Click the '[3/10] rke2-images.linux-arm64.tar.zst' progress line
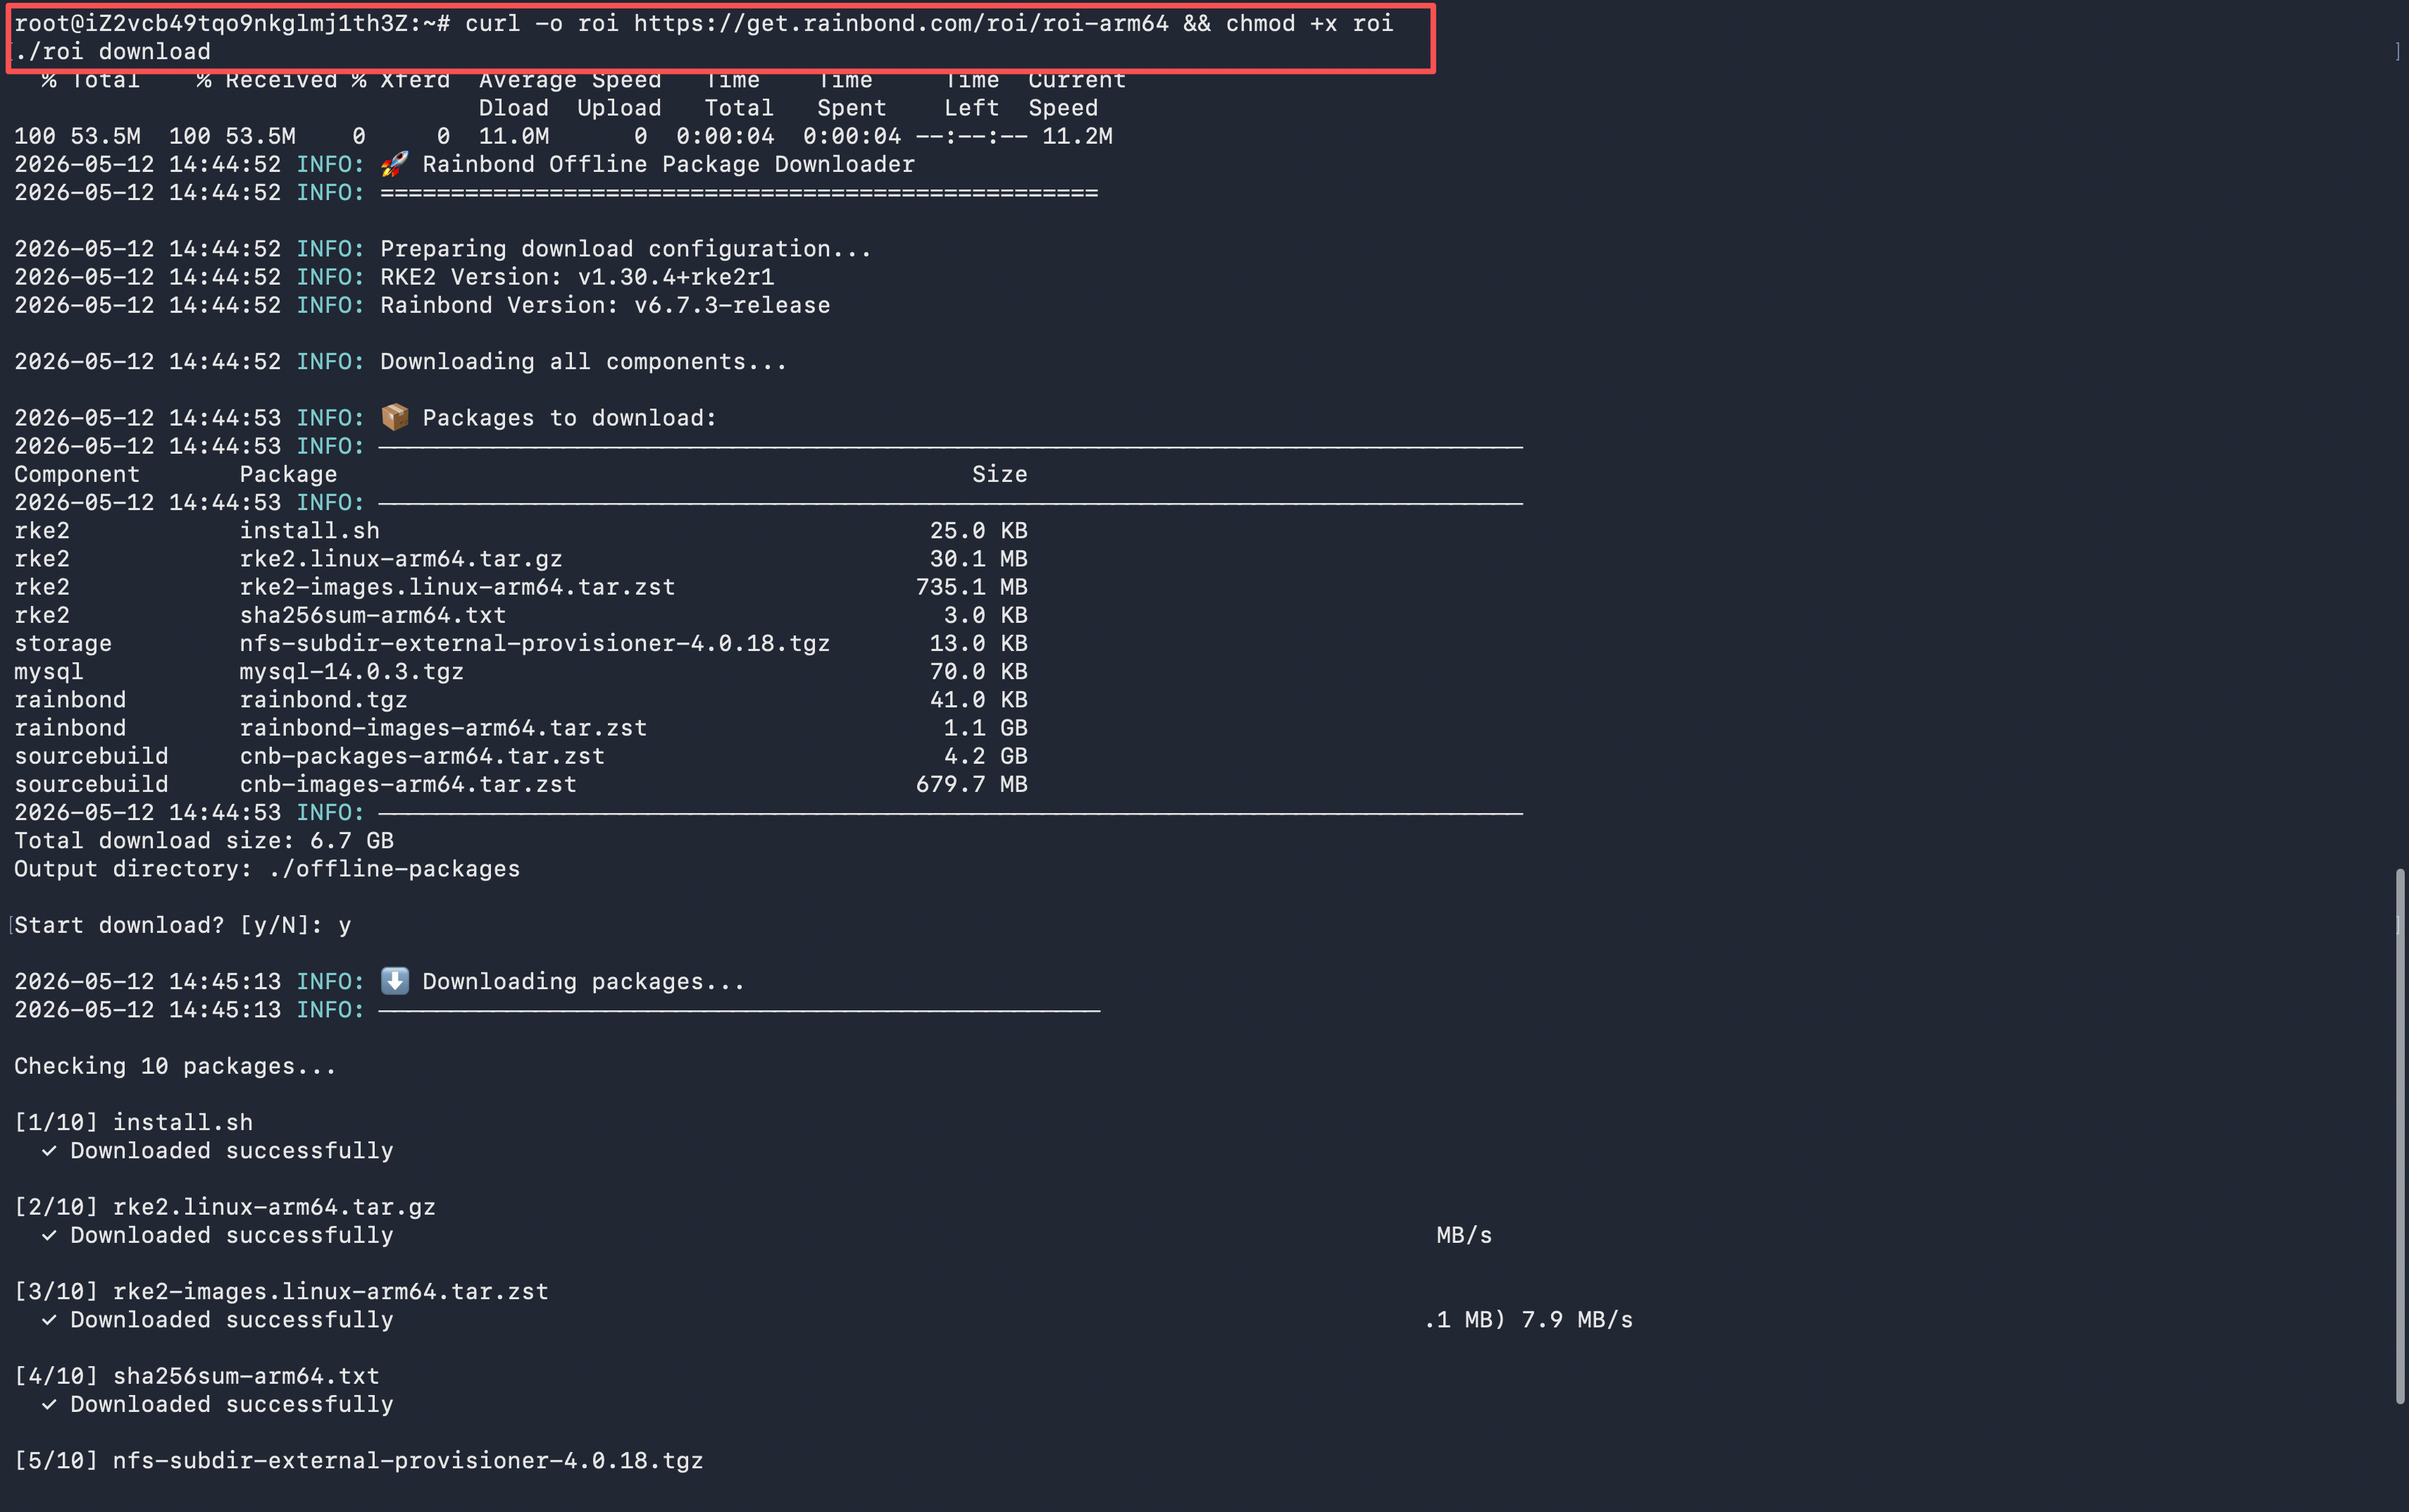The height and width of the screenshot is (1512, 2409). [x=281, y=1292]
